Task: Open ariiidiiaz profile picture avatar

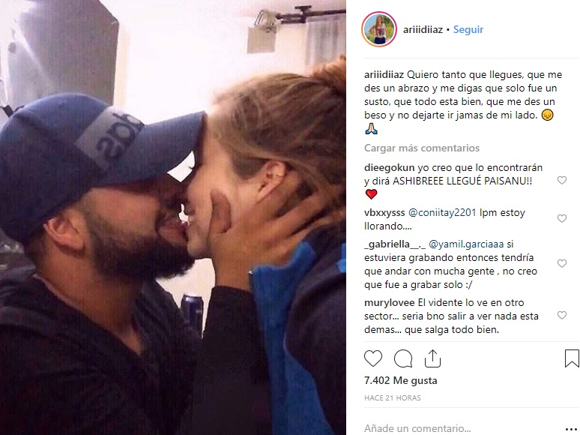Action: tap(378, 29)
